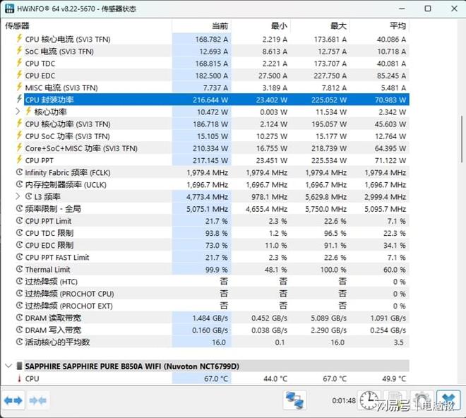Expand the 核心功率 sub-items

(x=18, y=112)
